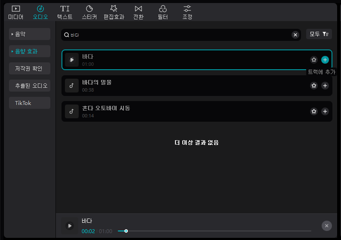Favorite the 바다의 밀물 sound

[x=313, y=86]
